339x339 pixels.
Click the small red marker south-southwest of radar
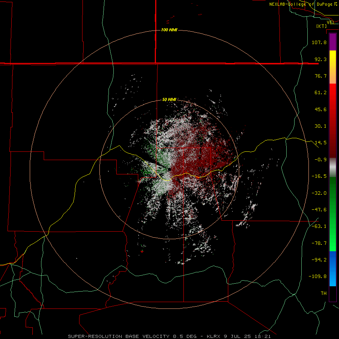142,251
